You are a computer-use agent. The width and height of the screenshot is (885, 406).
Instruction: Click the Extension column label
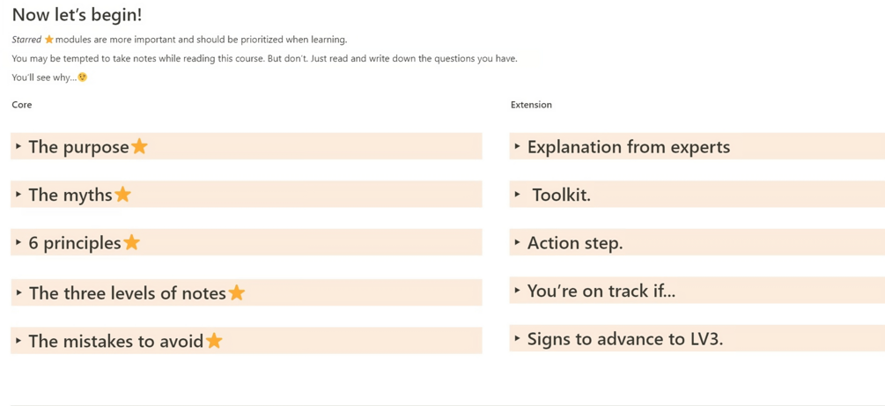coord(531,105)
